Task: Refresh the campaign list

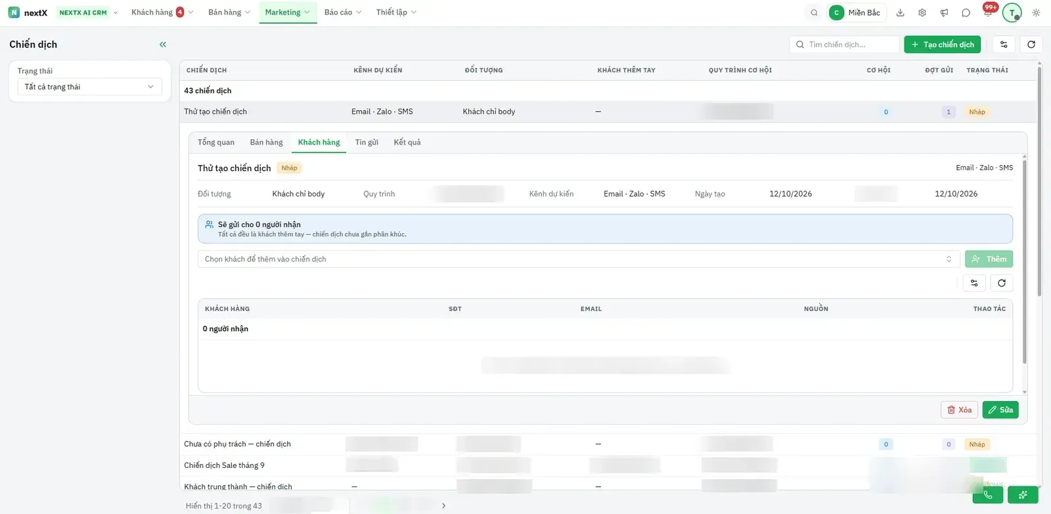Action: (x=1031, y=45)
